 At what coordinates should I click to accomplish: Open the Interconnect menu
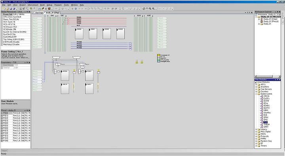tap(33, 5)
